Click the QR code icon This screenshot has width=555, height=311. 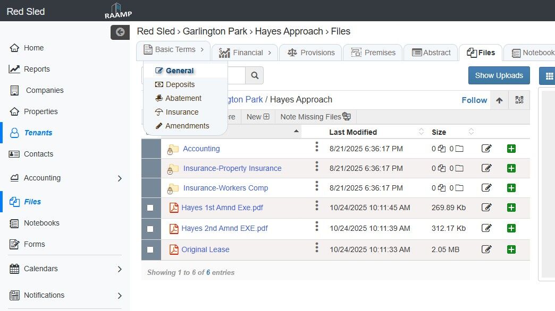click(519, 100)
